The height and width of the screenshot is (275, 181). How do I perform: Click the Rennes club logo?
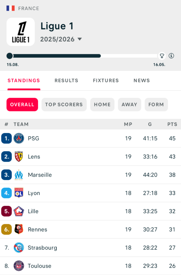(x=18, y=229)
